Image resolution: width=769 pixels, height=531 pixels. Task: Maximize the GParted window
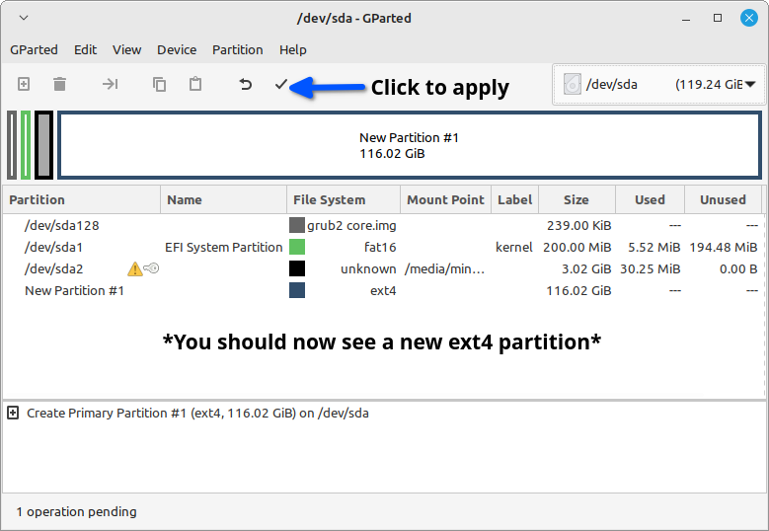(x=718, y=18)
